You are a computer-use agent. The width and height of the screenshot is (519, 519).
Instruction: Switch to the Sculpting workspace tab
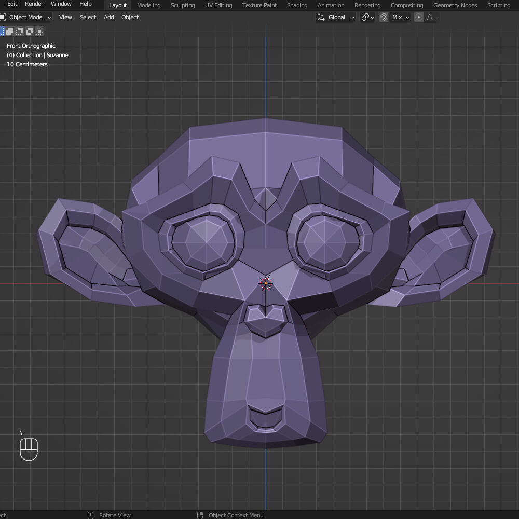[183, 5]
